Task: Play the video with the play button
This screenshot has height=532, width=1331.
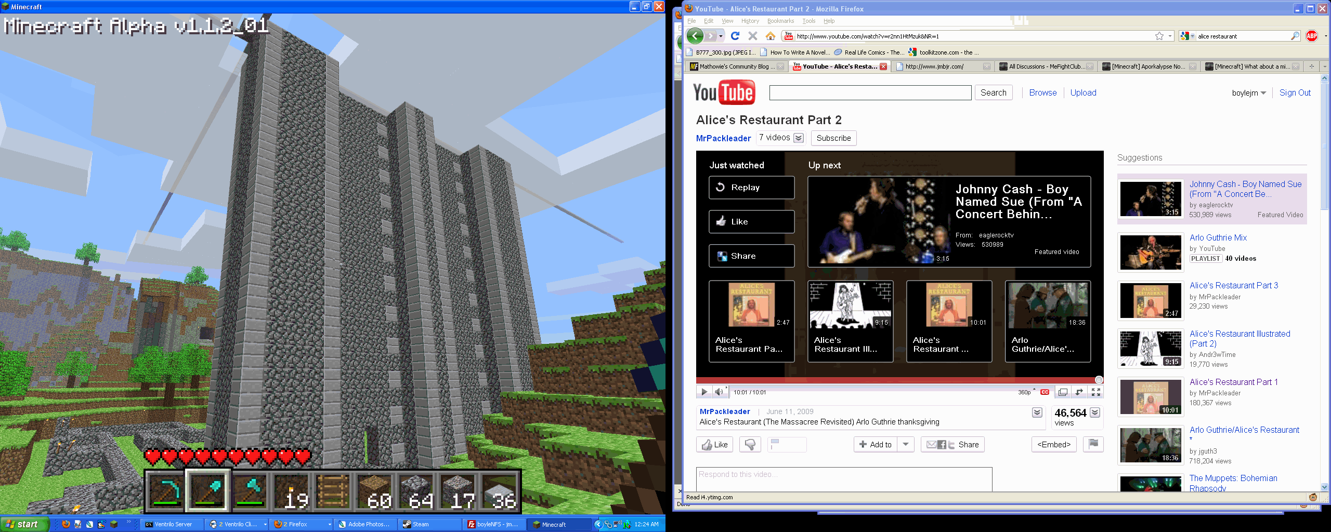Action: [704, 392]
